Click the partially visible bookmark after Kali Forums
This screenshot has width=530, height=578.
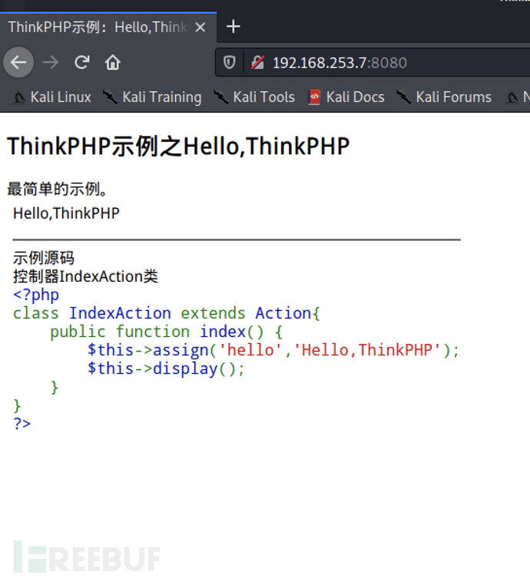click(517, 97)
